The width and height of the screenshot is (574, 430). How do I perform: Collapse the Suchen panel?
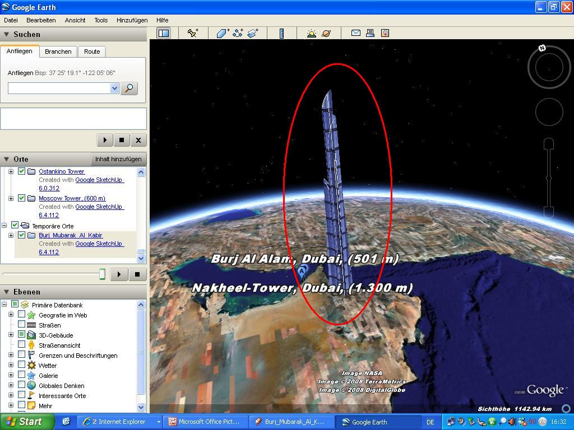click(6, 34)
